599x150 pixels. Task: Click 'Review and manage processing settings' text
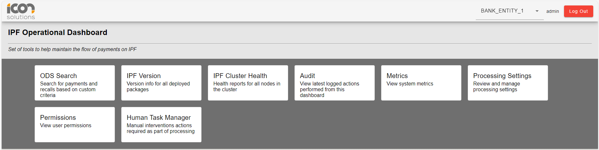pos(497,87)
